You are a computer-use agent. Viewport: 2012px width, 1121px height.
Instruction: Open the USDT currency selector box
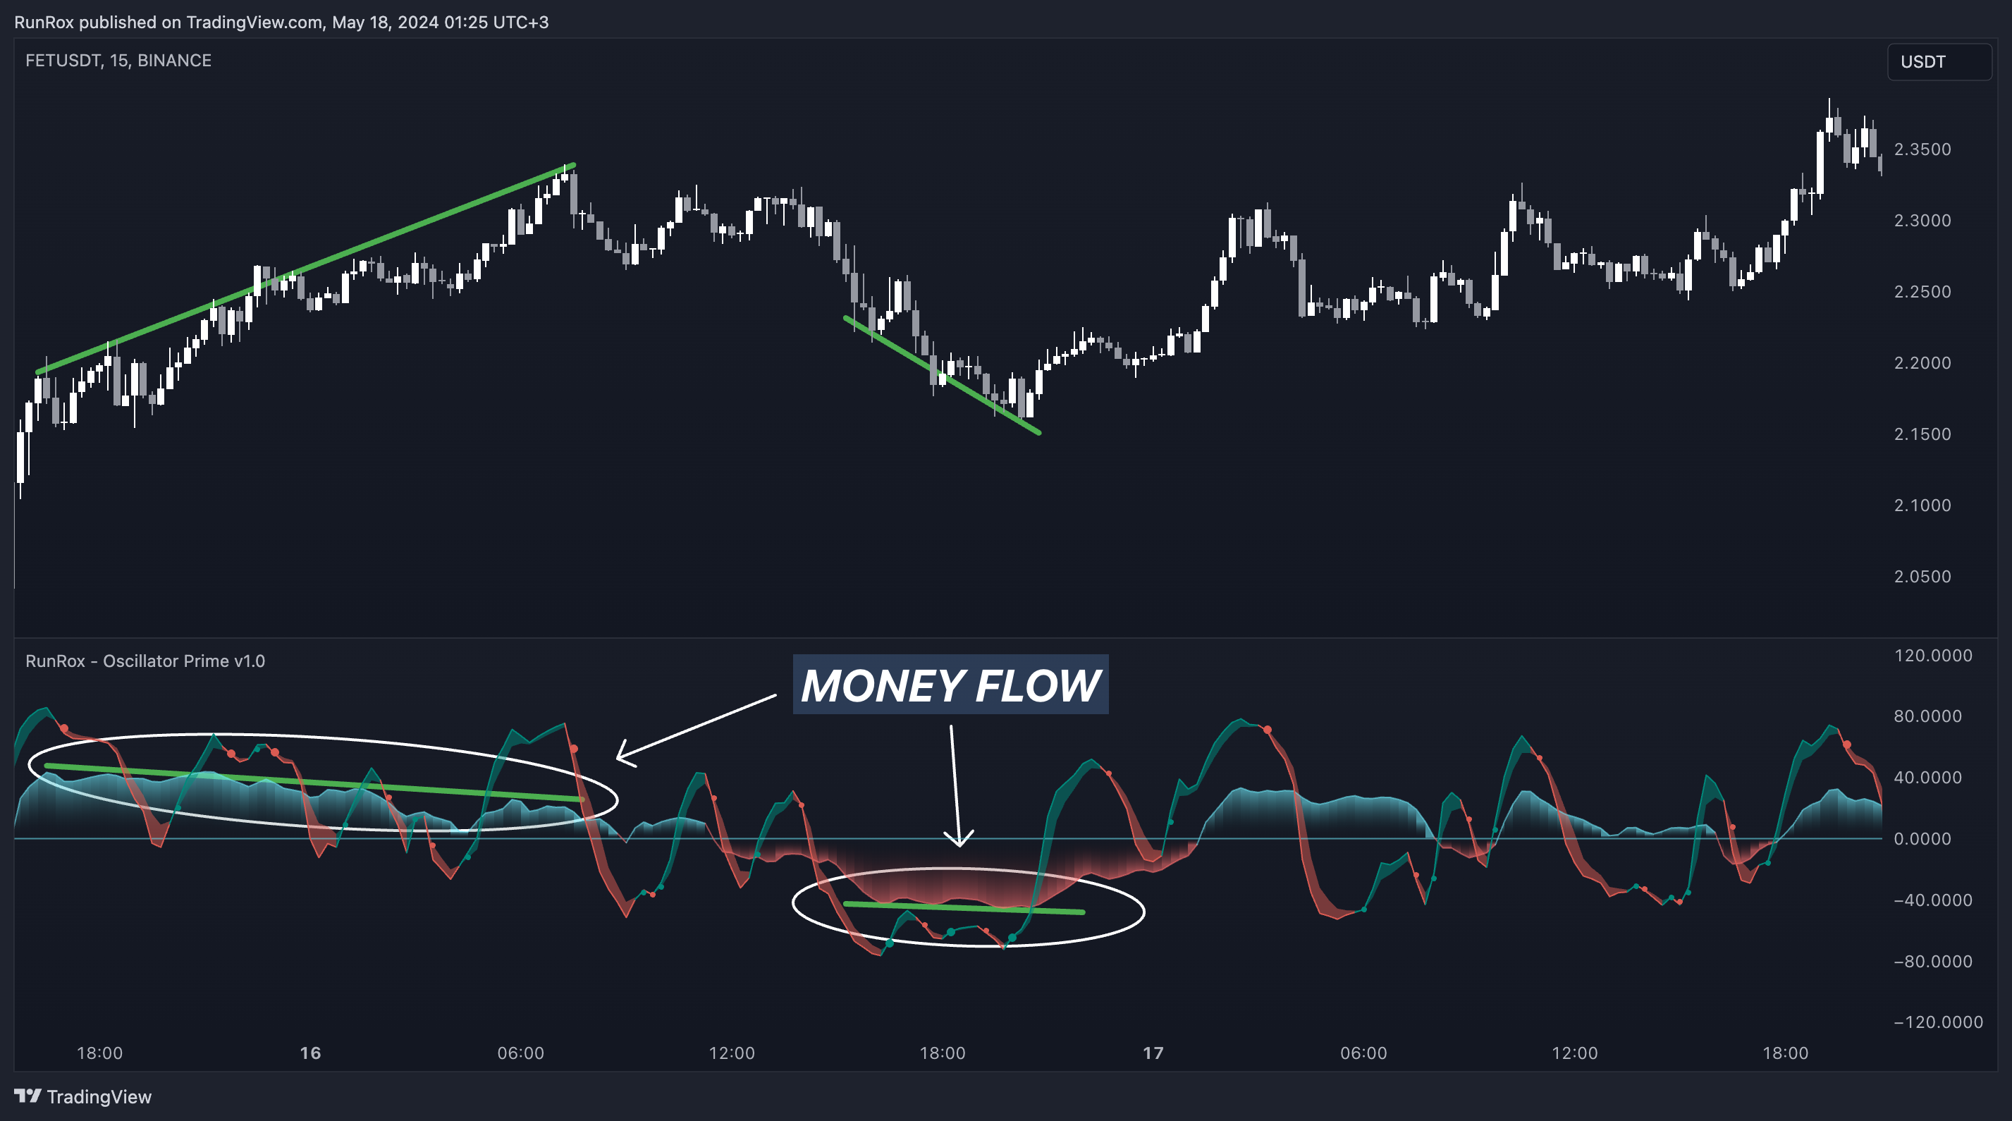point(1939,62)
